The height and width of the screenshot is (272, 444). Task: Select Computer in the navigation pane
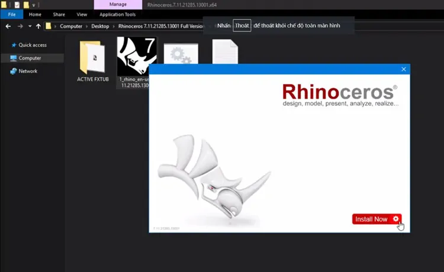click(30, 58)
